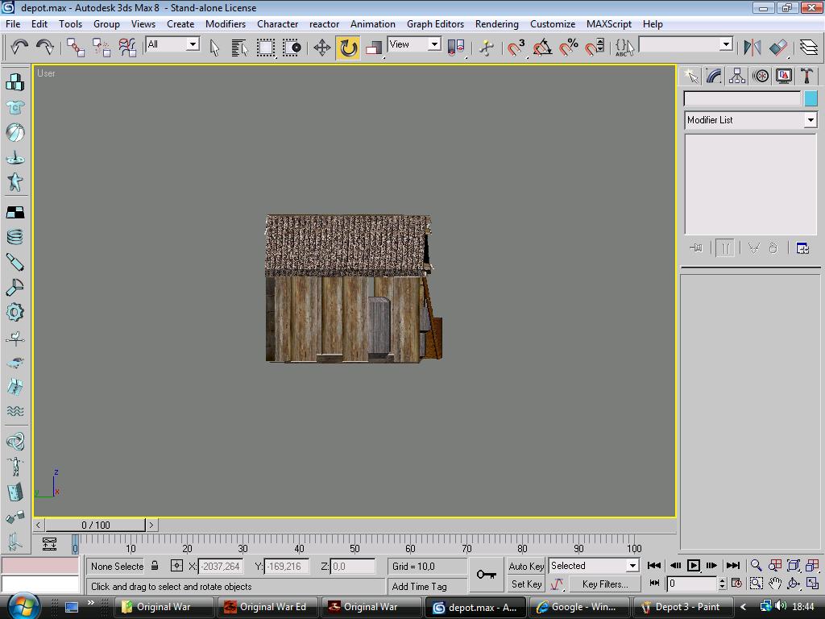Image resolution: width=825 pixels, height=619 pixels.
Task: Toggle Auto Key animation mode
Action: pos(525,567)
